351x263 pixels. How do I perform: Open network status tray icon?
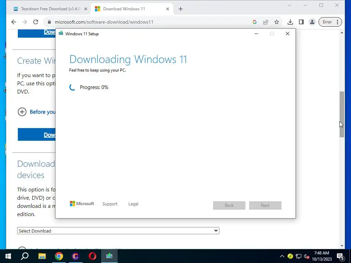click(x=299, y=256)
